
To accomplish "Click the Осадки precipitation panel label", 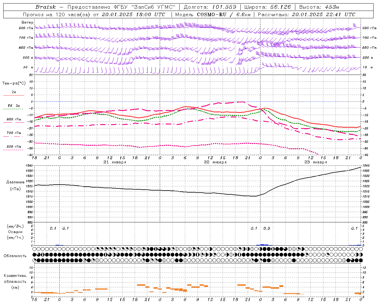I will (15, 232).
